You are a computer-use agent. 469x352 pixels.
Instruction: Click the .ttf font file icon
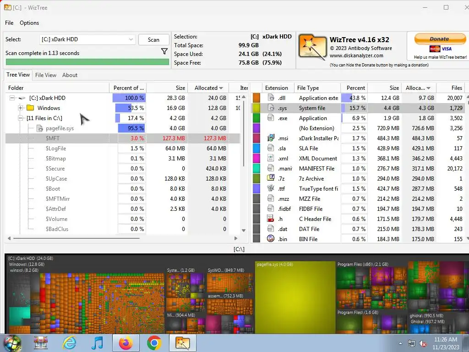[271, 188]
